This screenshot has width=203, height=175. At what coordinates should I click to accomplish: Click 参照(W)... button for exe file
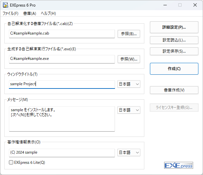coord(129,59)
